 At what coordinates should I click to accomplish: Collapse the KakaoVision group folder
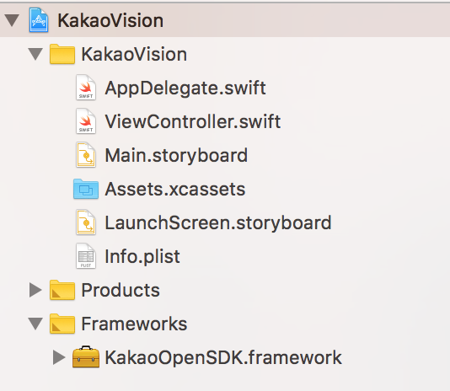tap(35, 54)
